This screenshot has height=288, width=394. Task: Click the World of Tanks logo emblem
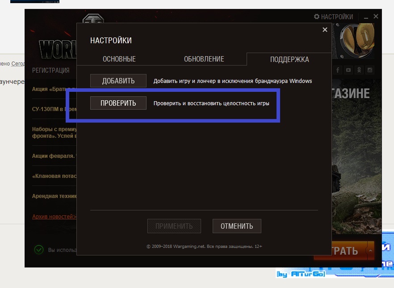[x=93, y=18]
